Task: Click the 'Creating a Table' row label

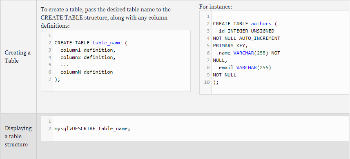Action: click(18, 57)
